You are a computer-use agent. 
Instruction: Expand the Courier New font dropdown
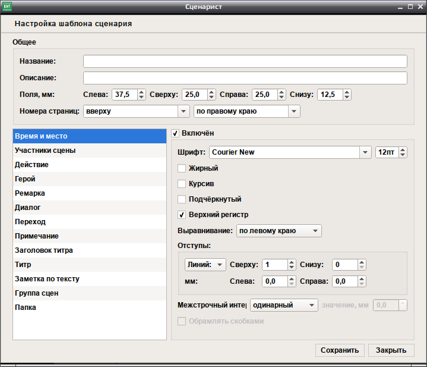click(x=290, y=152)
